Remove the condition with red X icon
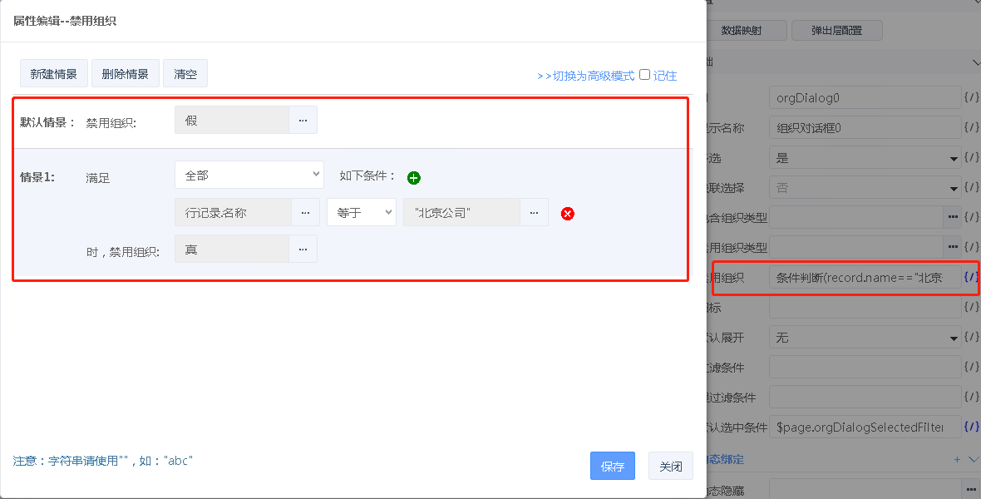This screenshot has width=981, height=499. tap(568, 214)
